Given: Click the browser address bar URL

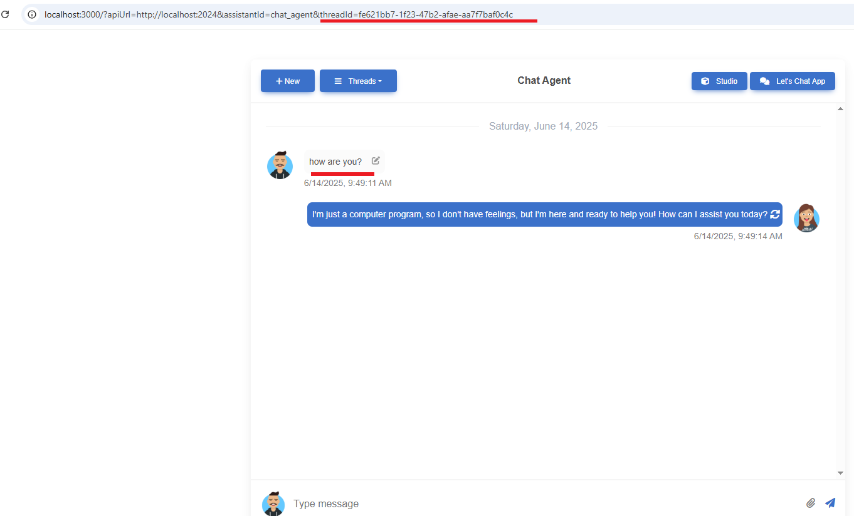Looking at the screenshot, I should (x=278, y=14).
